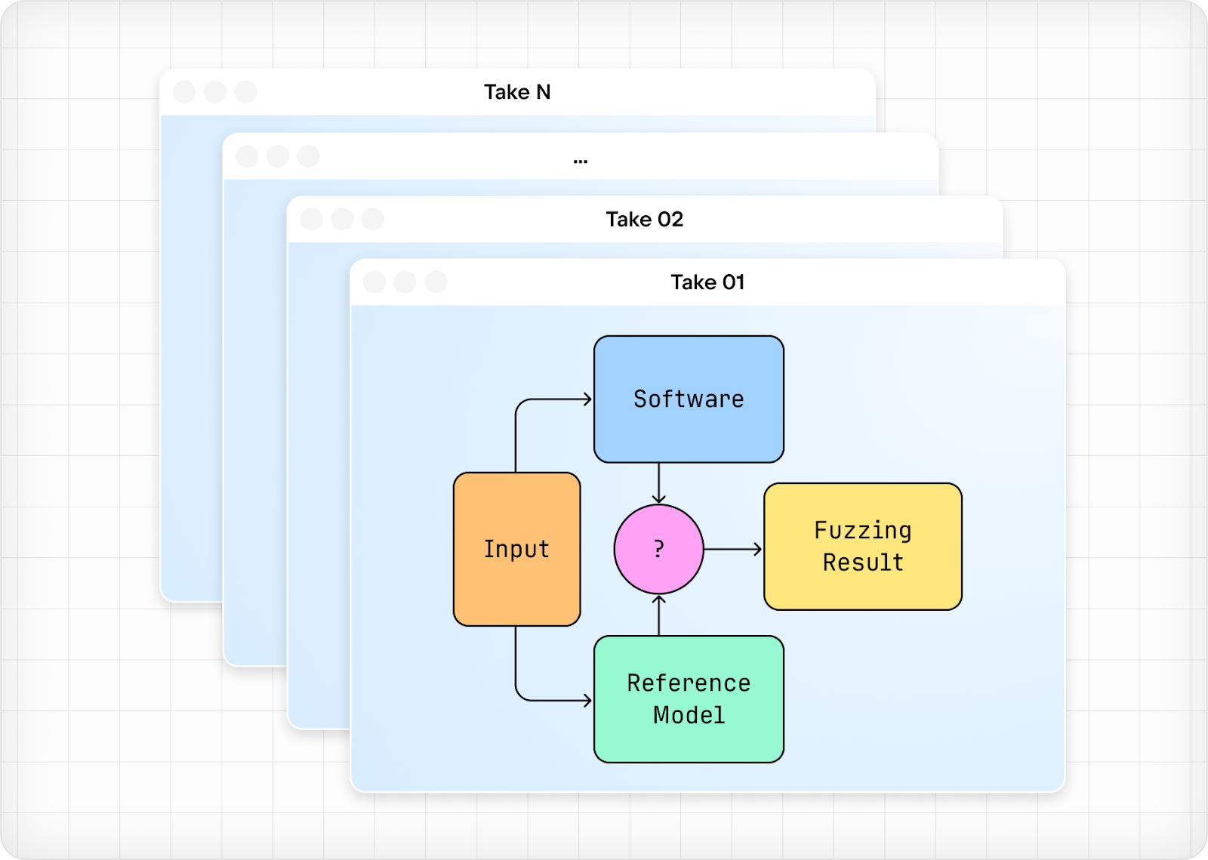The width and height of the screenshot is (1208, 860).
Task: Click third window dot in Take 01
Action: click(x=436, y=282)
